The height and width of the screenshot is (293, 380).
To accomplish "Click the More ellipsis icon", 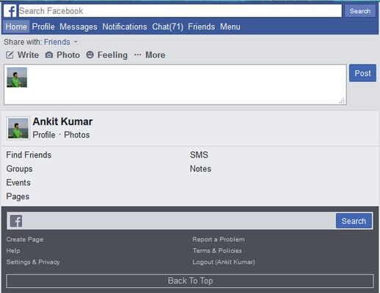I will pos(138,55).
